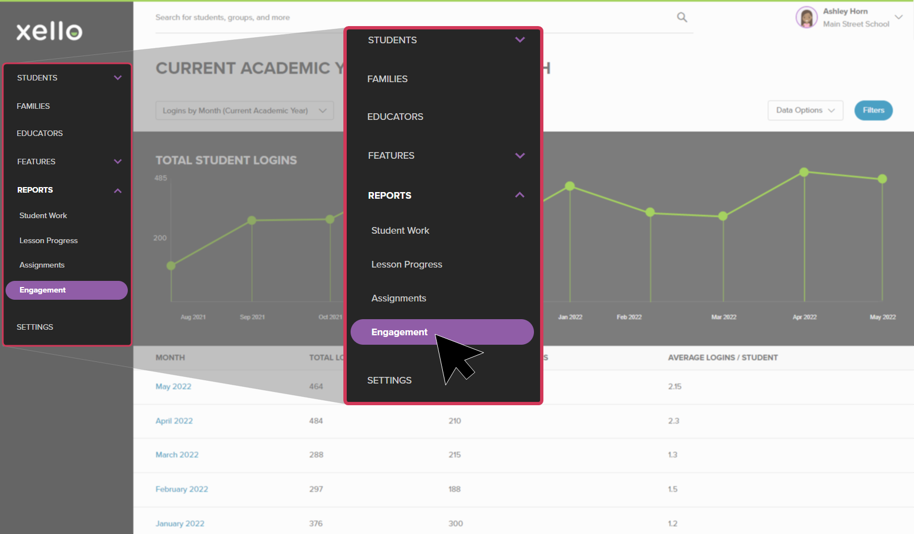
Task: Click the Mar 2022 chart data point
Action: point(723,216)
